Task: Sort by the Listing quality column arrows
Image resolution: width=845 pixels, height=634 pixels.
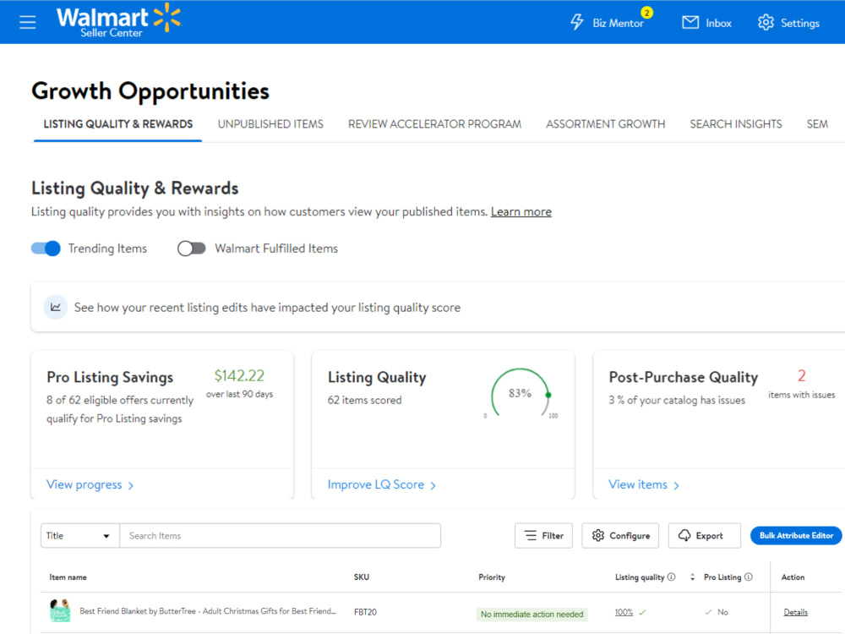Action: tap(693, 577)
